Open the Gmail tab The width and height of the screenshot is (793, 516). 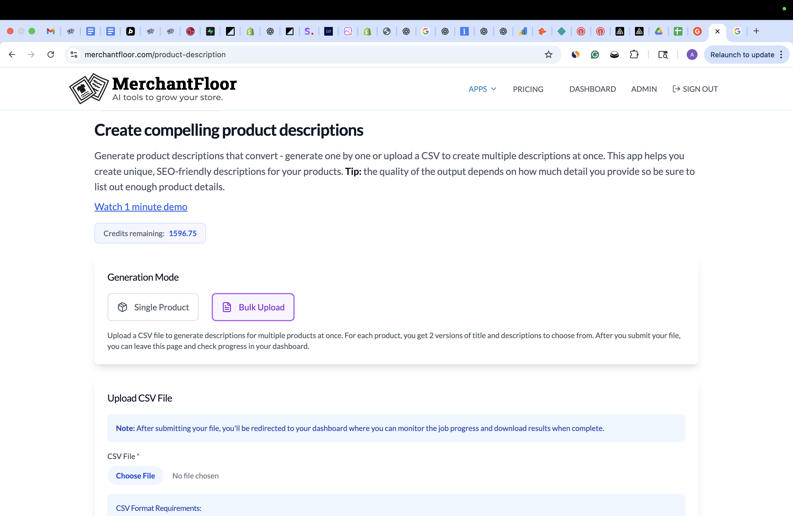click(x=51, y=31)
